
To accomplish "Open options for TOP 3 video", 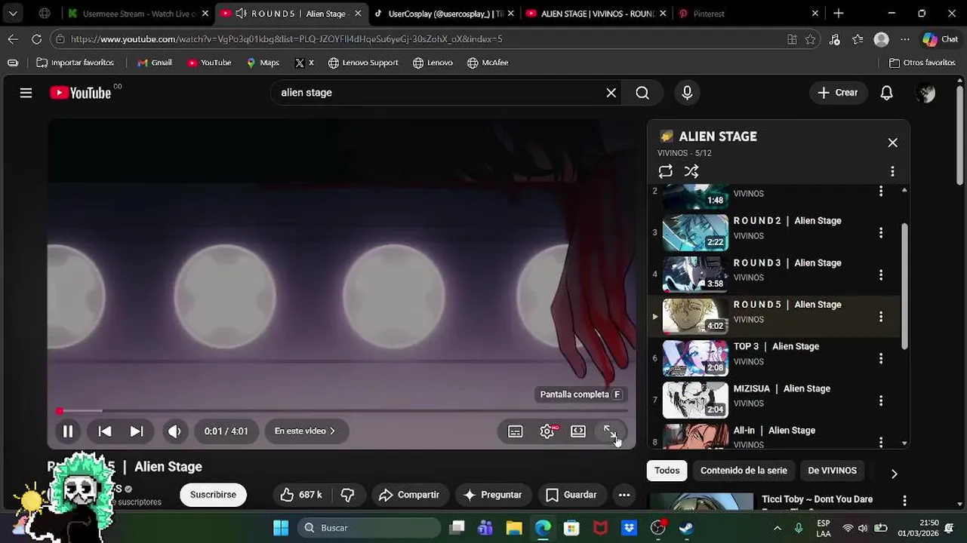I will (881, 359).
